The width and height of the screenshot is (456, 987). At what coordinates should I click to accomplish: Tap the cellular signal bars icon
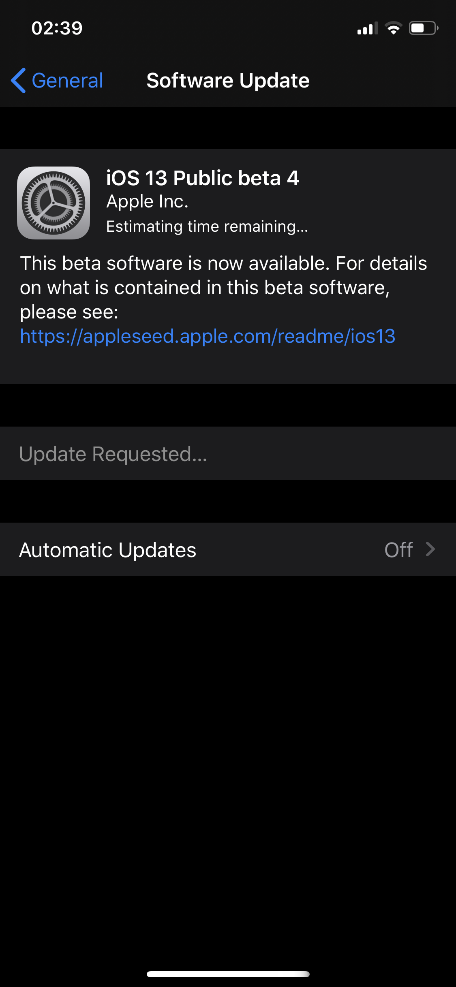point(368,28)
